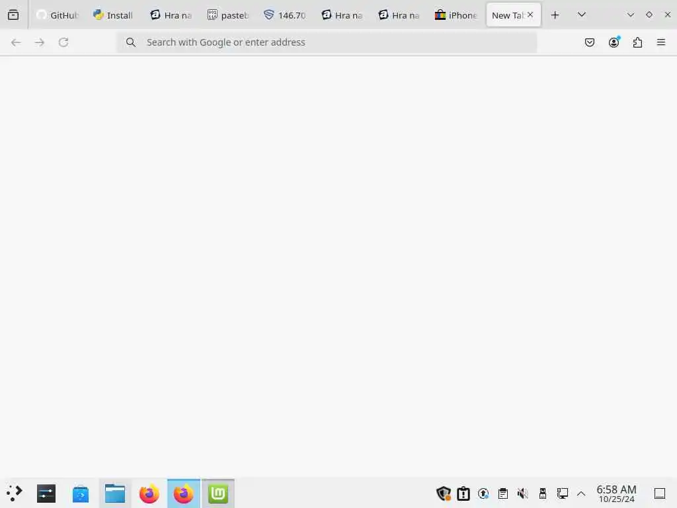Open the Firefox account icon
Viewport: 677px width, 508px height.
pos(614,42)
